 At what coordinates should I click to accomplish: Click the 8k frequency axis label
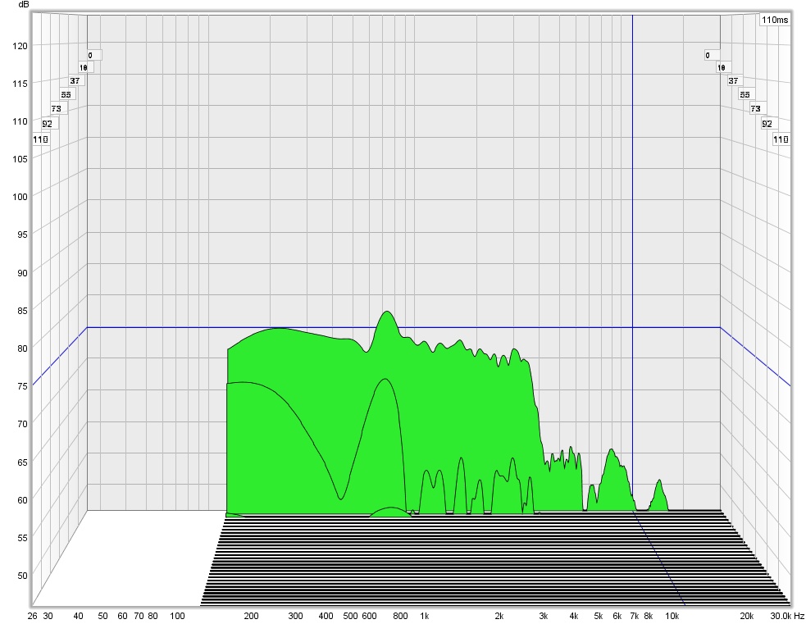tap(649, 616)
